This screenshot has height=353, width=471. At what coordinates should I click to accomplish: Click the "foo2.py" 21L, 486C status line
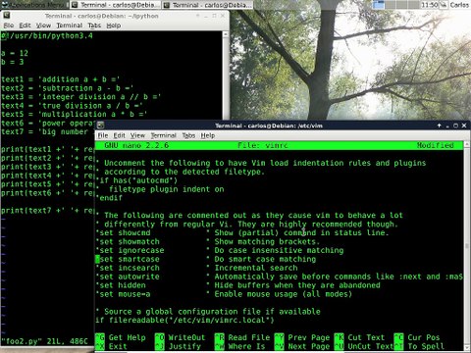tap(44, 341)
